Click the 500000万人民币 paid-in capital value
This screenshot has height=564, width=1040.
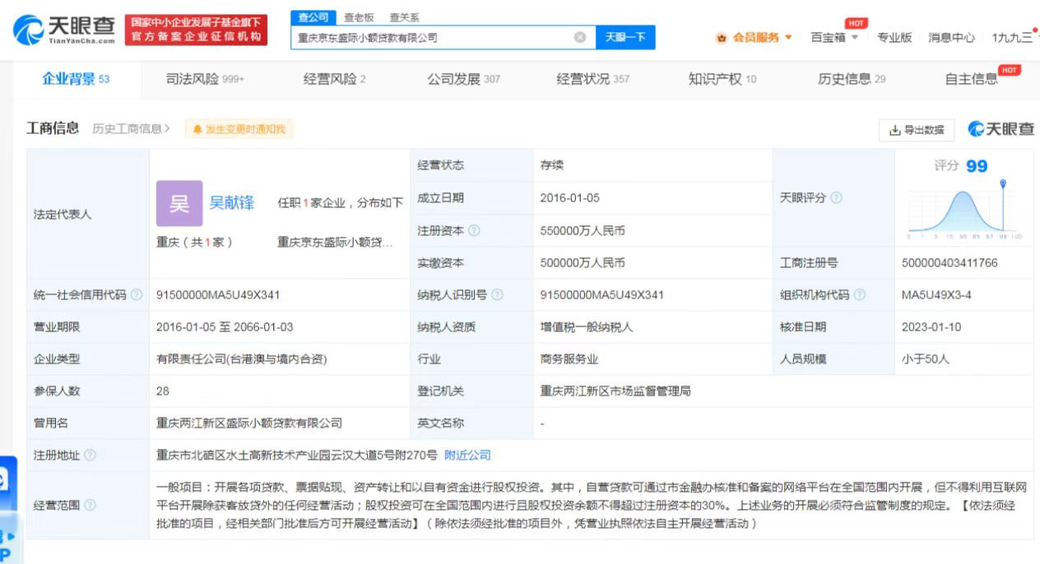pos(583,263)
